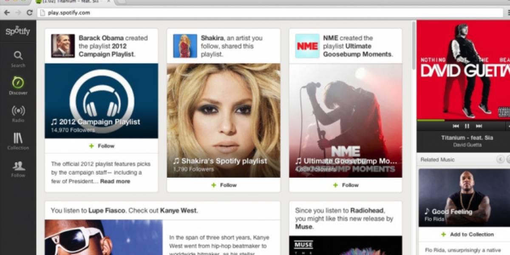Open Shakira artist link in card header

pos(212,38)
